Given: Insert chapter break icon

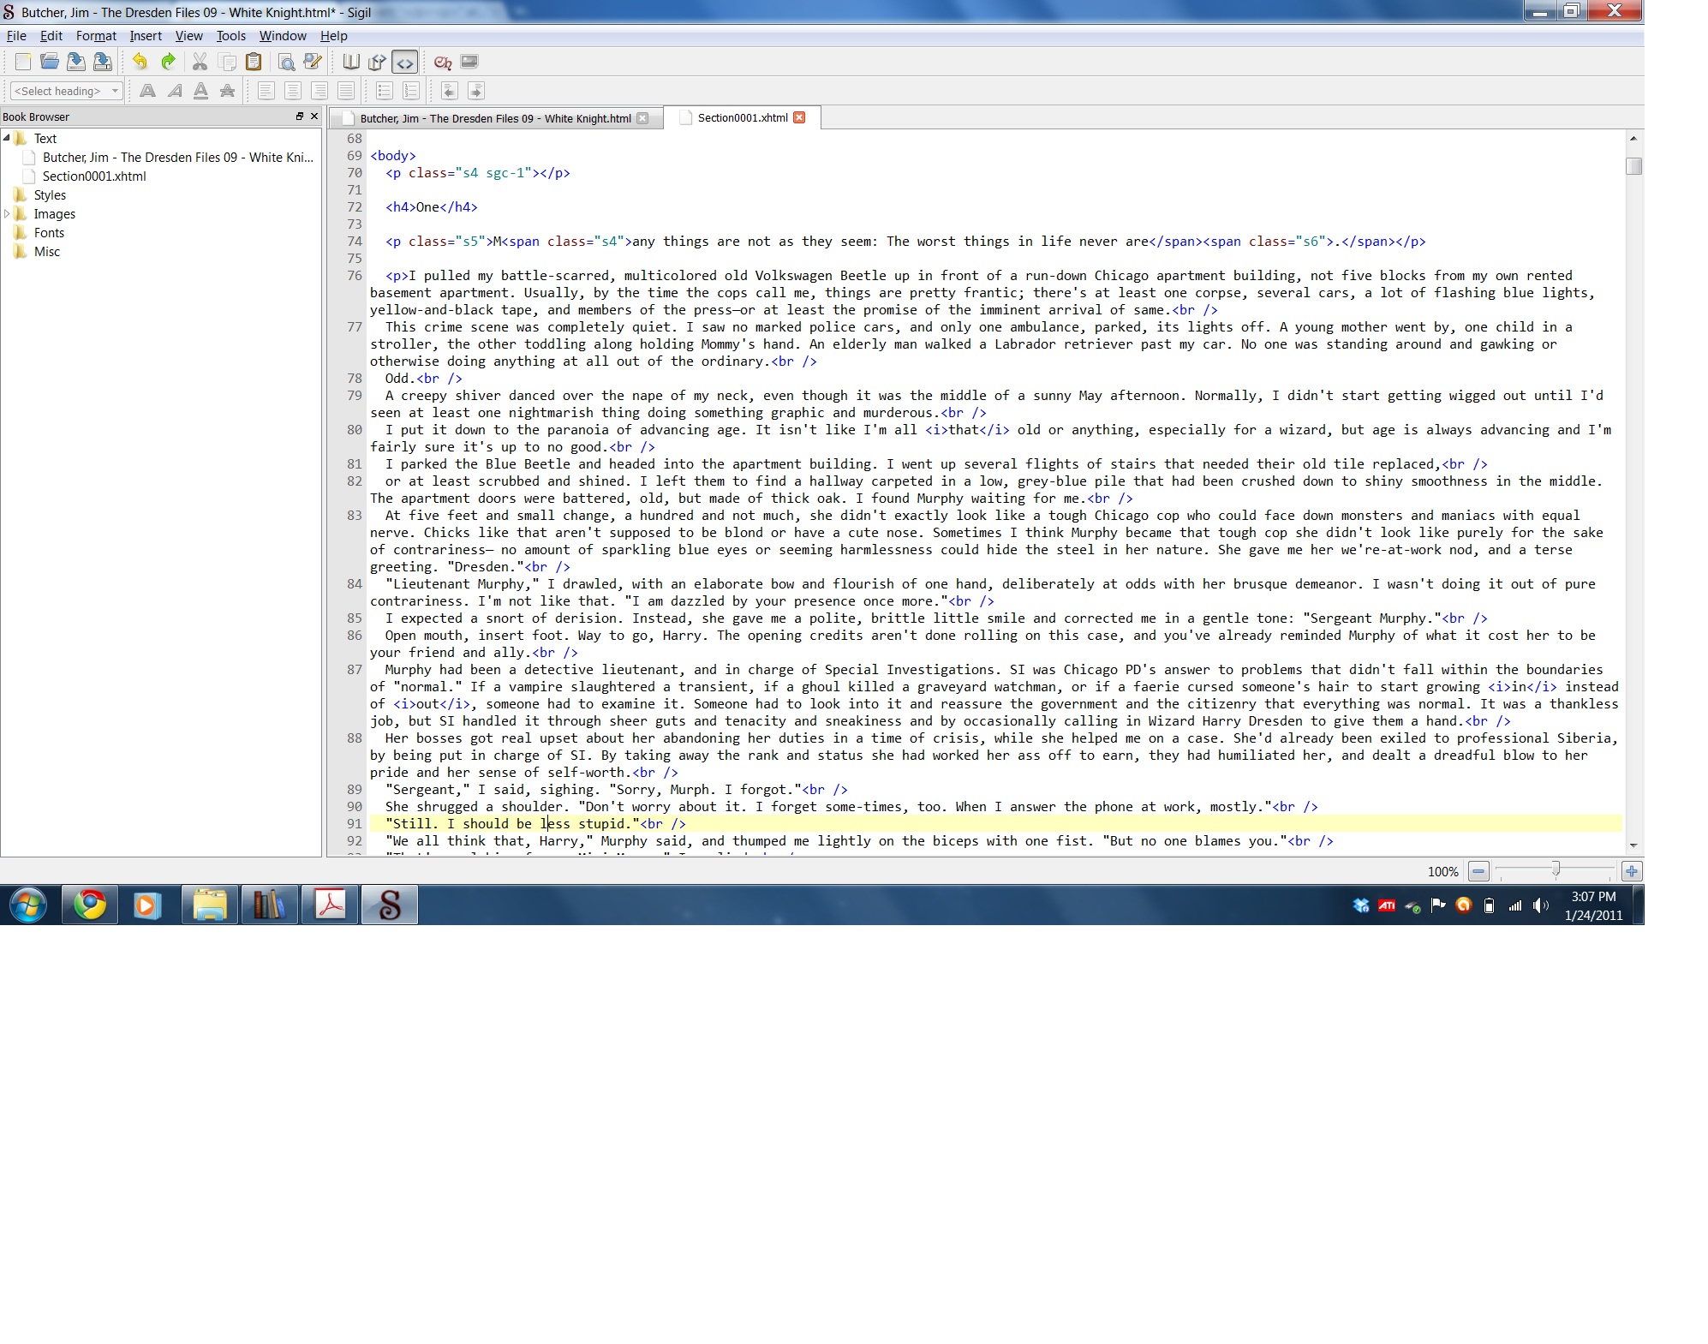Looking at the screenshot, I should pos(442,62).
